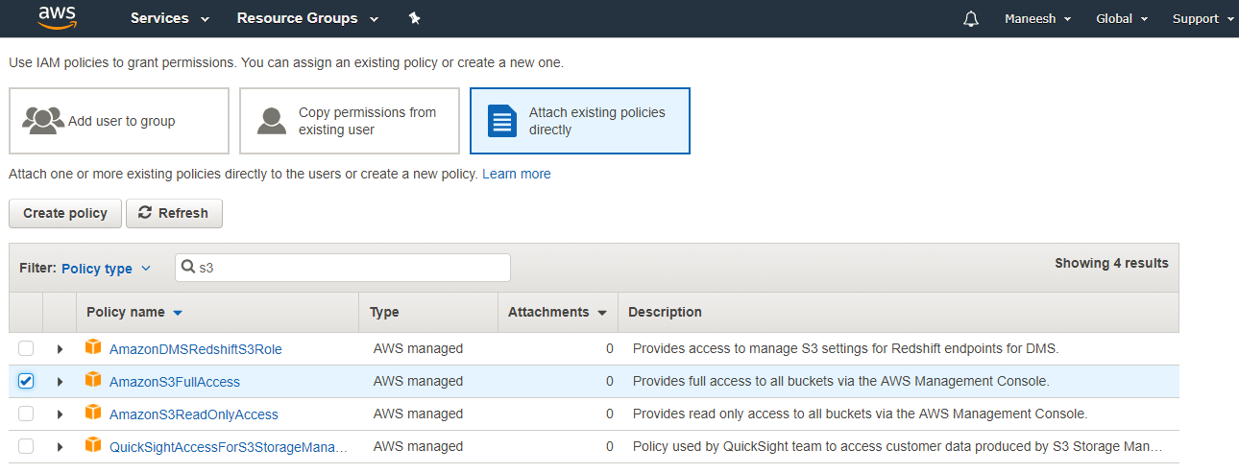
Task: Expand the QuickSightAccessForS3StorageMana policy row
Action: 60,447
